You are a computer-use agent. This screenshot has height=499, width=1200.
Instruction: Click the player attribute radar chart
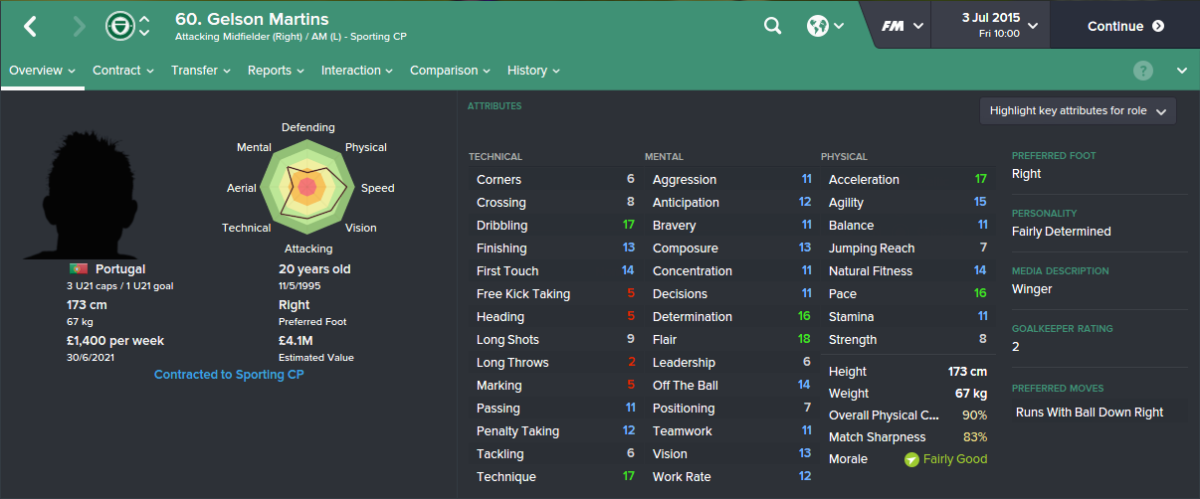(x=307, y=186)
